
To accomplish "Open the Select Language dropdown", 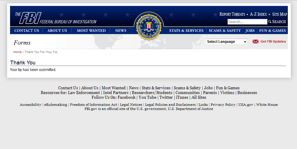I will tap(226, 42).
